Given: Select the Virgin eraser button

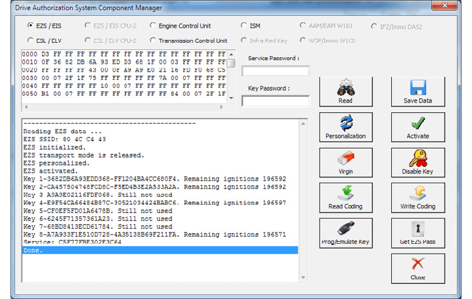Looking at the screenshot, I should (x=345, y=162).
